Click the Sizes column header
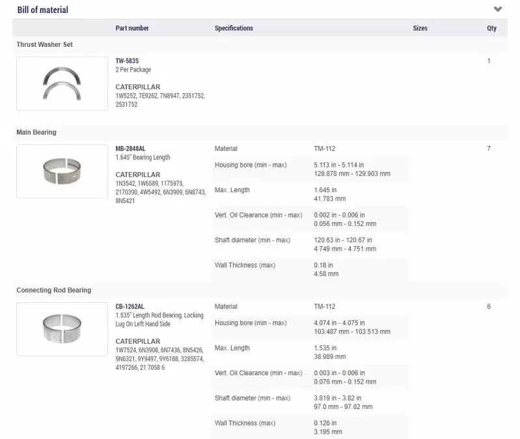This screenshot has width=520, height=439. point(420,28)
